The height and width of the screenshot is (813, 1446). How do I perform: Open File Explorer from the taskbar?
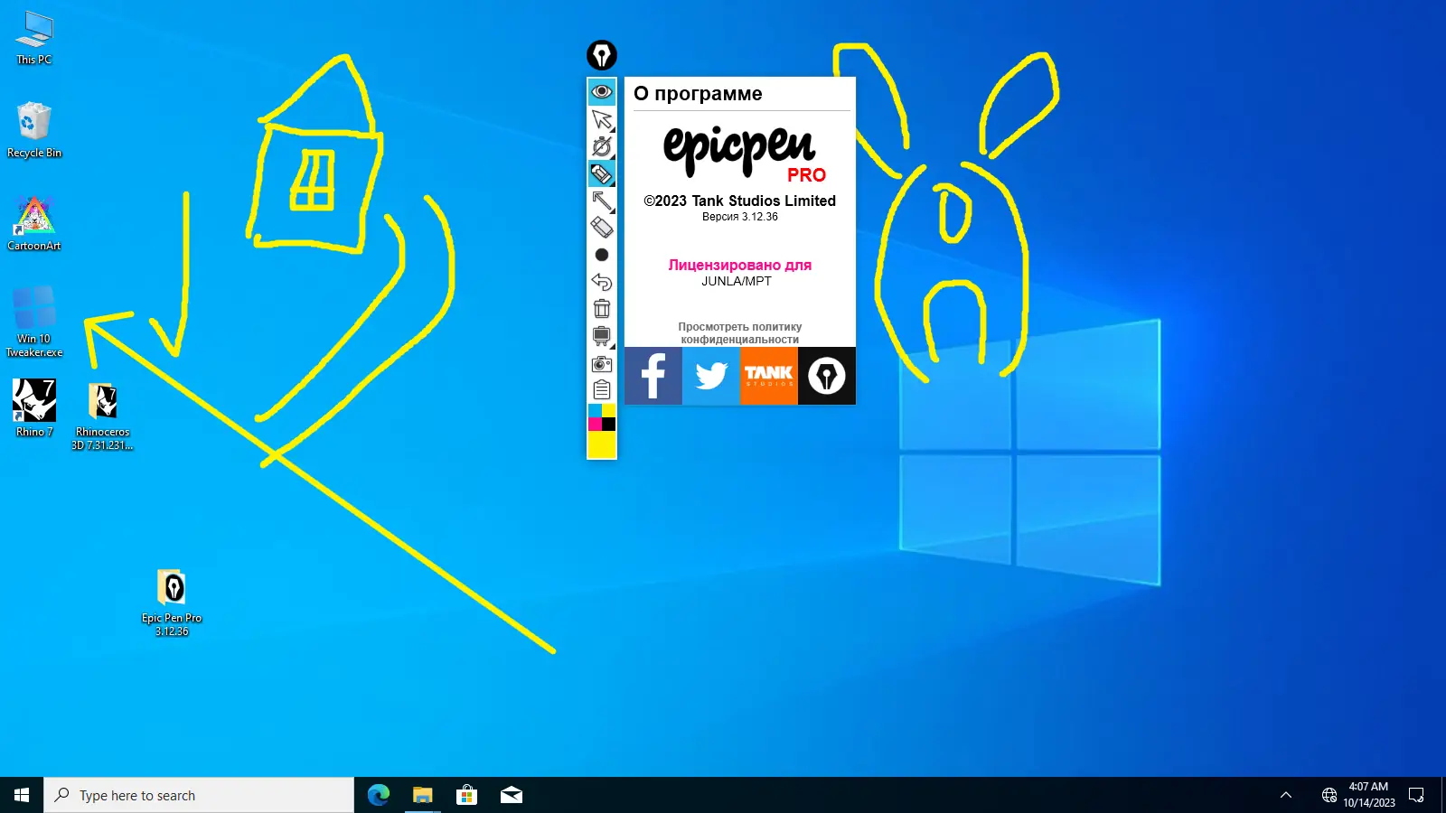[422, 795]
